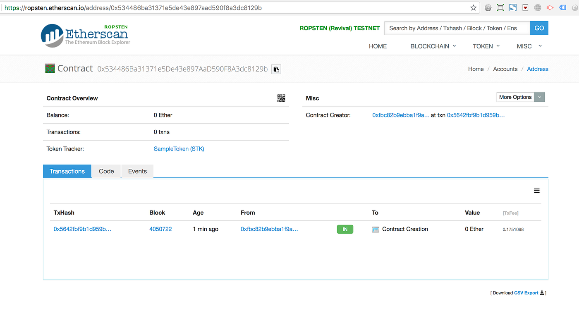The height and width of the screenshot is (318, 579).
Task: Click the Contract Overview heading
Action: 72,98
